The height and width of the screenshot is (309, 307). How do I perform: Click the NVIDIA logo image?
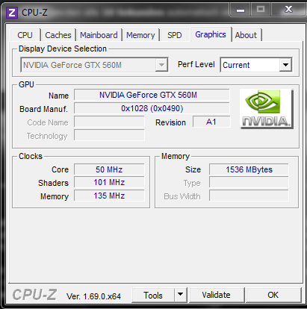click(266, 109)
